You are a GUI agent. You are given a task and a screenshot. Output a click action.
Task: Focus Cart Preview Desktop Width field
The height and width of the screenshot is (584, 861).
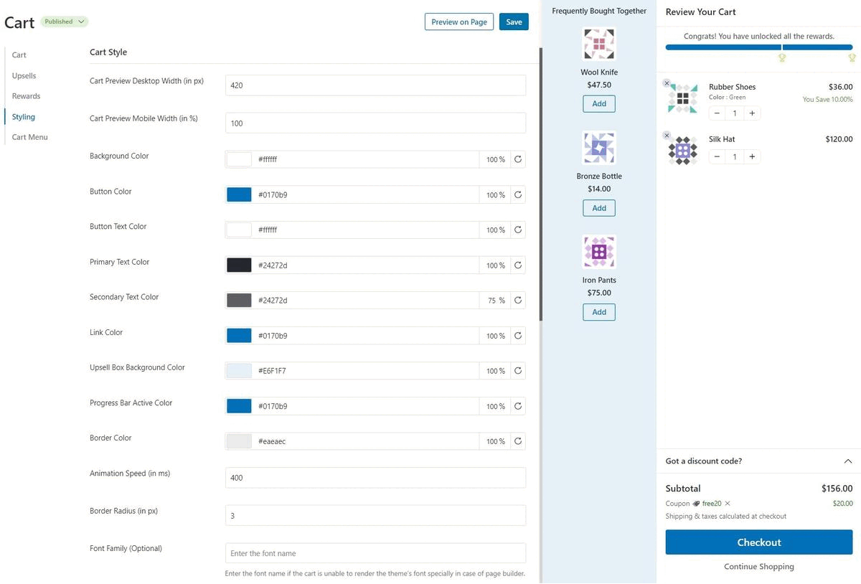tap(375, 85)
